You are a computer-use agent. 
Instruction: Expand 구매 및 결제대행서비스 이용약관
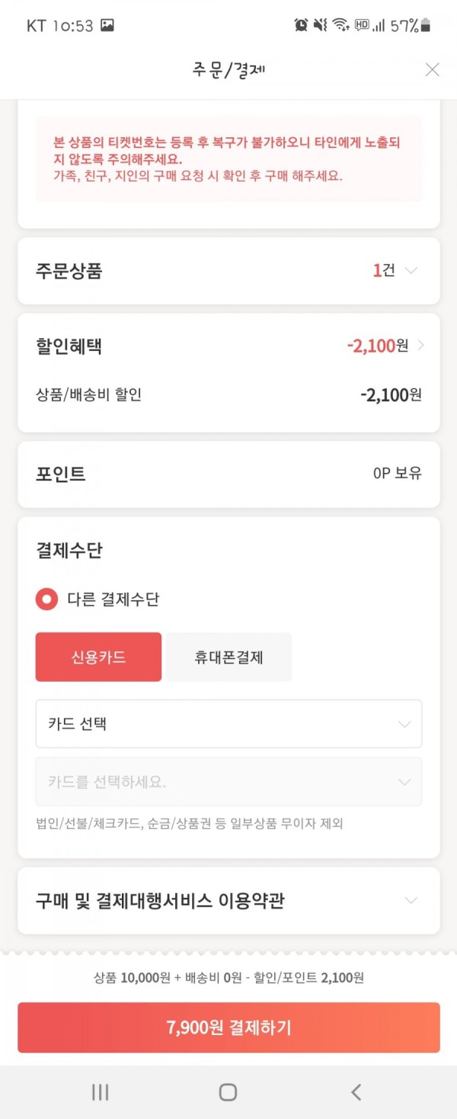228,901
